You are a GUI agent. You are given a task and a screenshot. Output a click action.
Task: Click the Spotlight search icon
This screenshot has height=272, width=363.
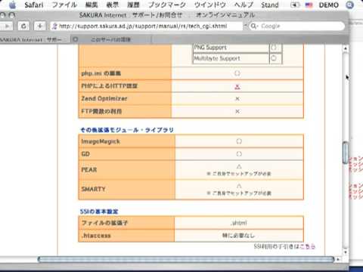click(x=349, y=5)
